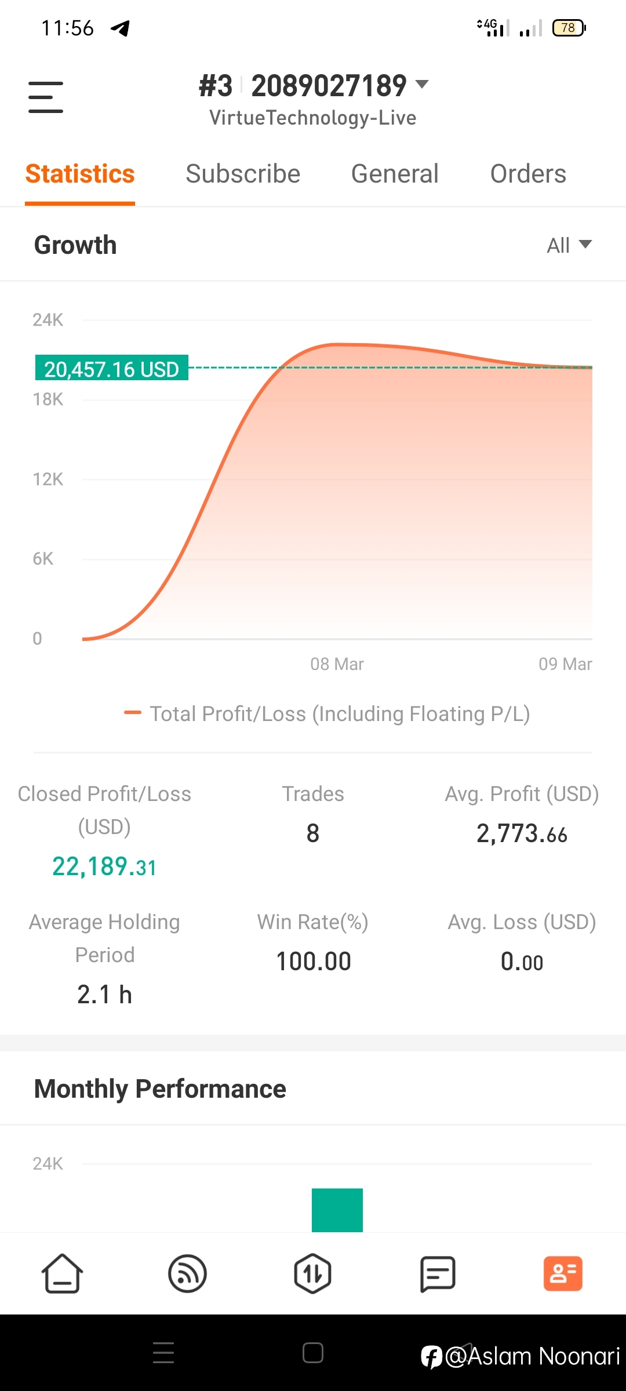Open the signal feed icon in bottom bar

[x=187, y=1273]
